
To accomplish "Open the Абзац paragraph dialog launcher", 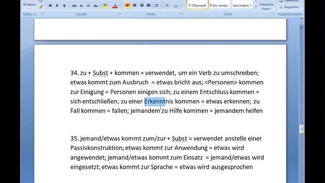I will pyautogui.click(x=181, y=14).
